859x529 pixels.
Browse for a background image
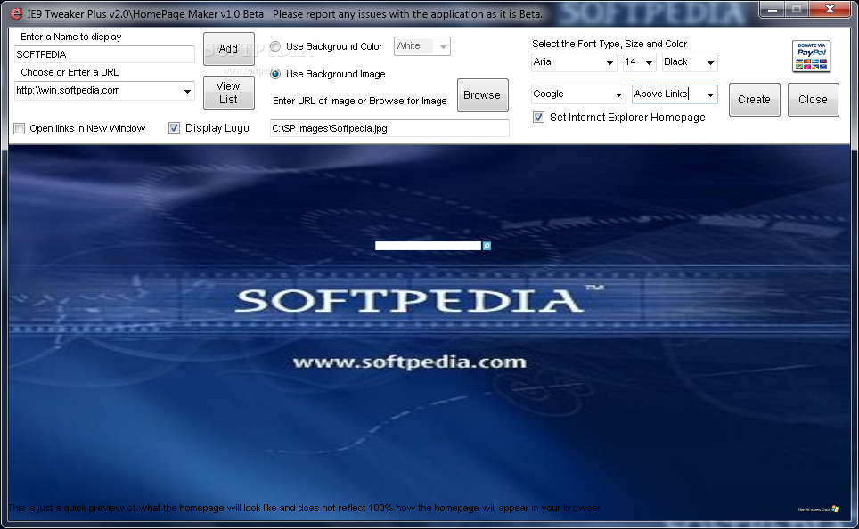click(483, 95)
